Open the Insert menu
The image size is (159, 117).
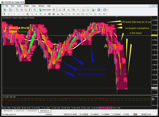coord(19,6)
